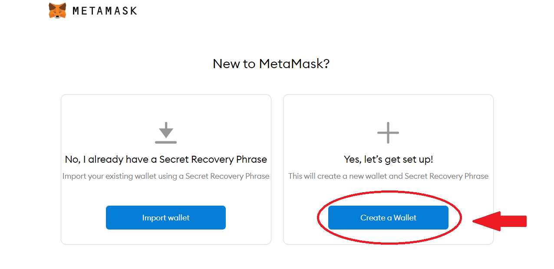This screenshot has height=269, width=554.
Task: Click 'No, I already have a Secret Recovery Phrase' title
Action: (x=166, y=159)
